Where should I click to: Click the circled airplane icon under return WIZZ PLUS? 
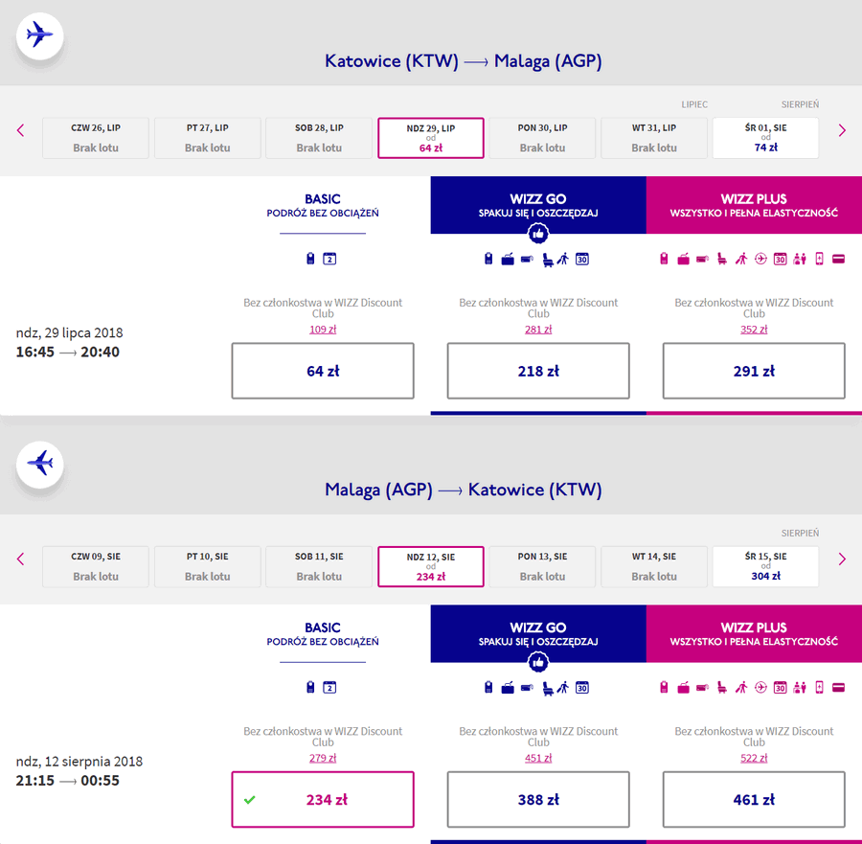point(760,687)
